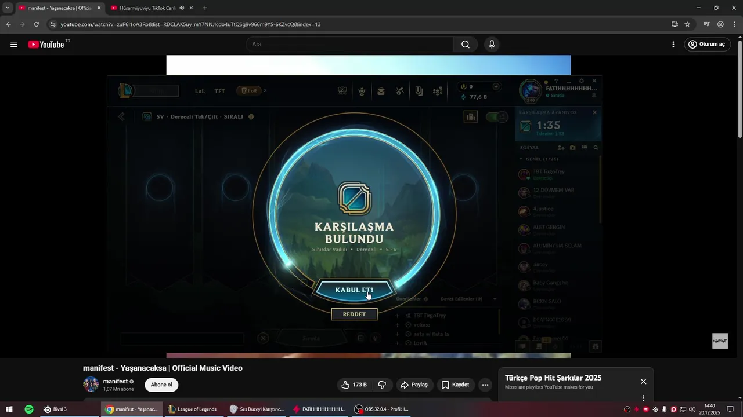Share video with Paylaş
The image size is (743, 417).
pos(414,385)
